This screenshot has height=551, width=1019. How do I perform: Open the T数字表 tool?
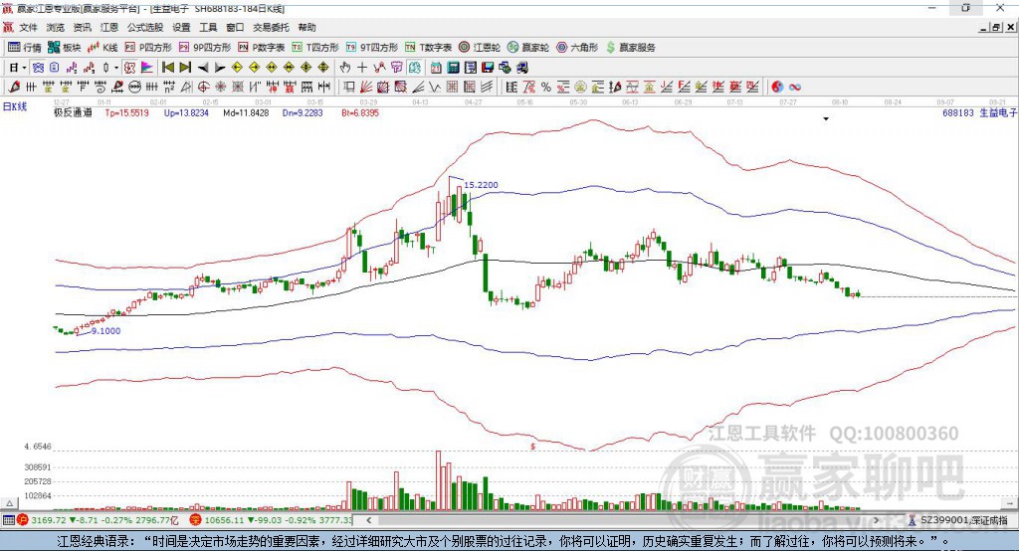428,48
